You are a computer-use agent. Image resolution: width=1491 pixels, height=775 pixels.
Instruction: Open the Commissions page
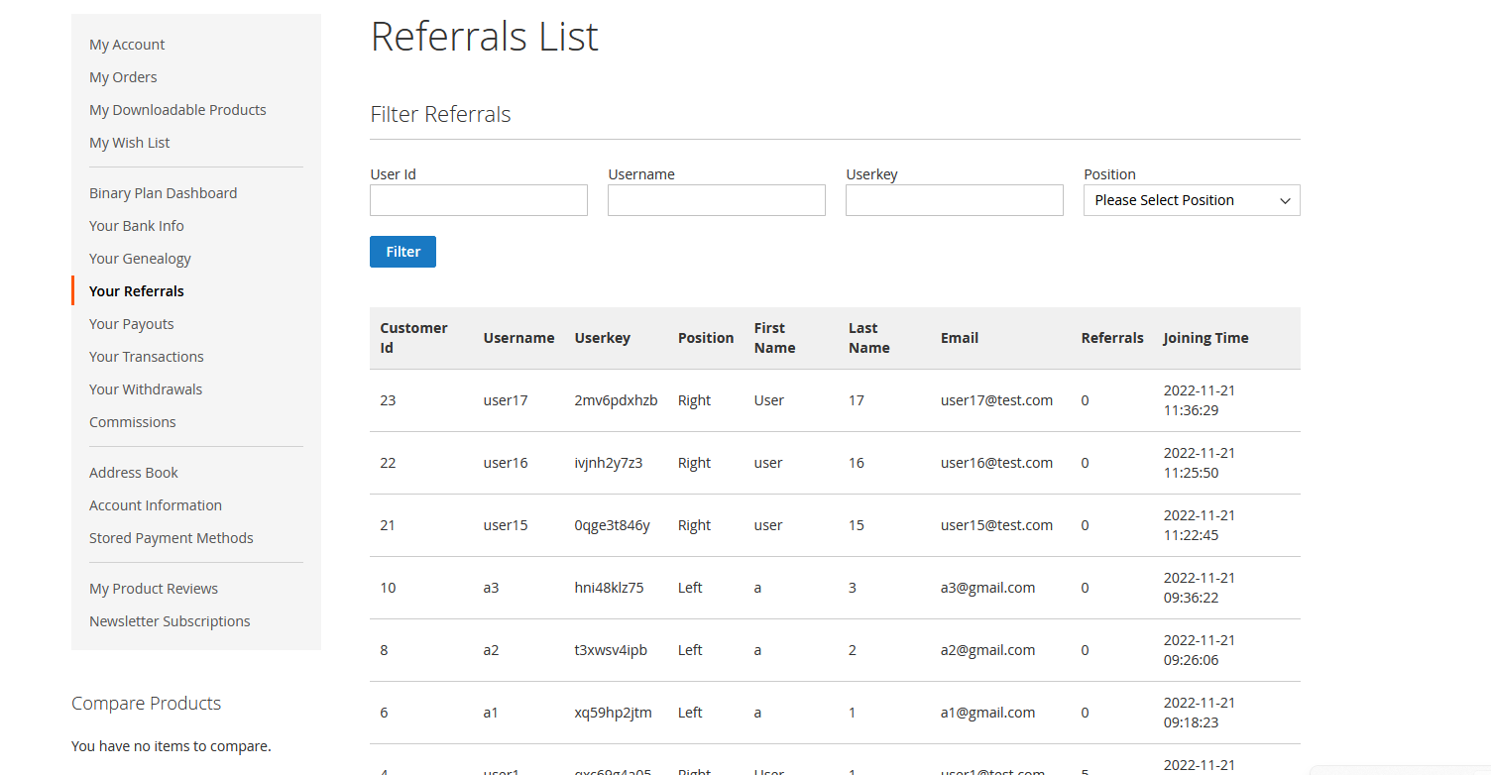coord(133,422)
